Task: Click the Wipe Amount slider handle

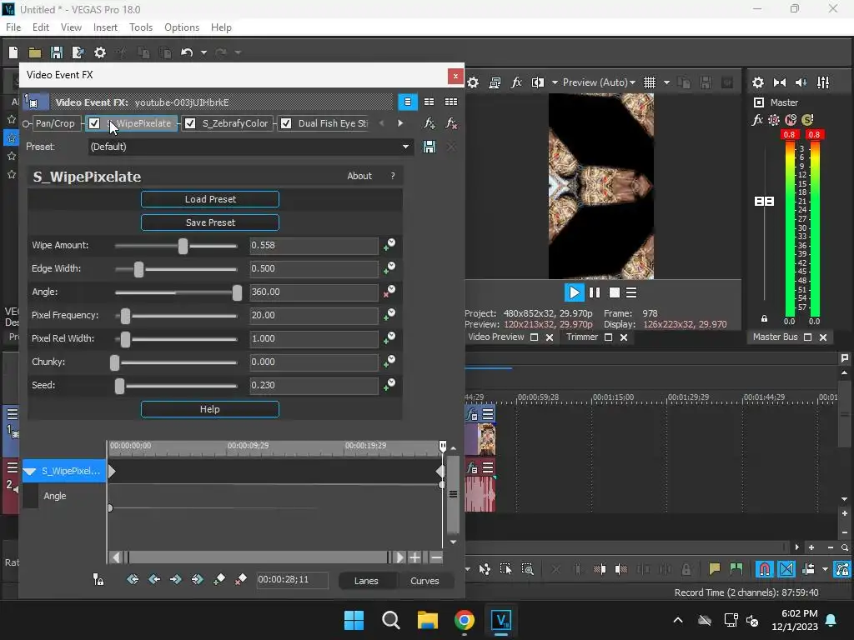Action: [183, 246]
